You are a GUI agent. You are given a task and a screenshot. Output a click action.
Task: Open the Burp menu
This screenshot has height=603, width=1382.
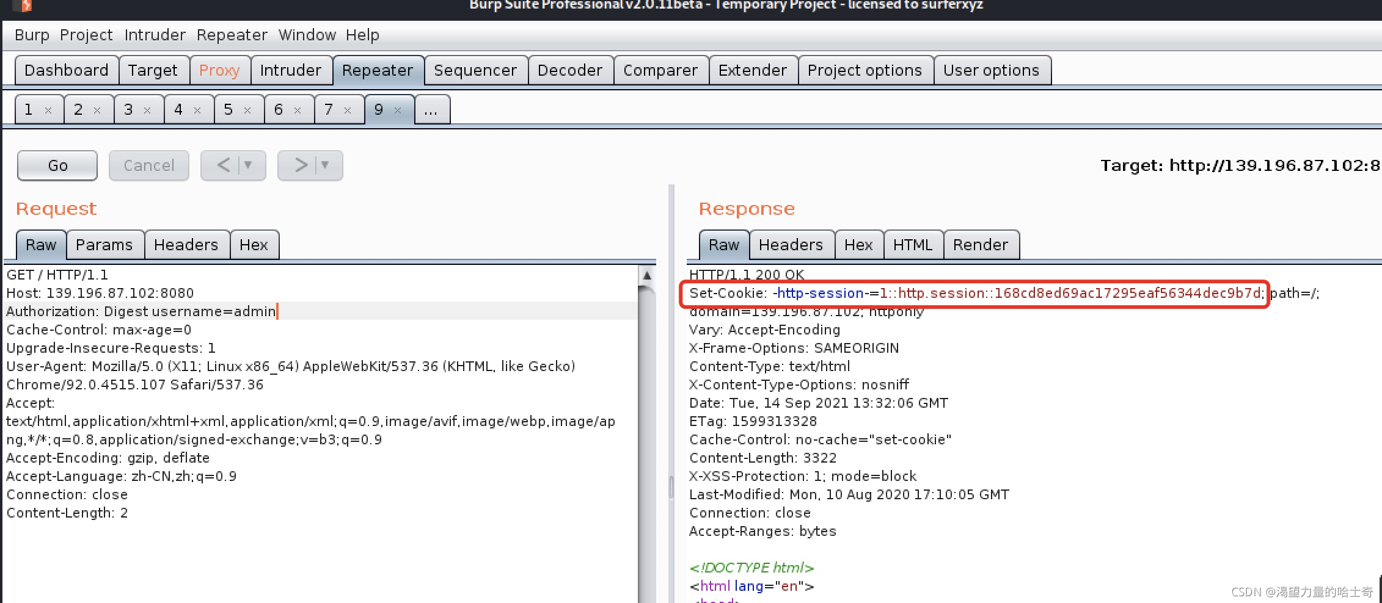[32, 35]
